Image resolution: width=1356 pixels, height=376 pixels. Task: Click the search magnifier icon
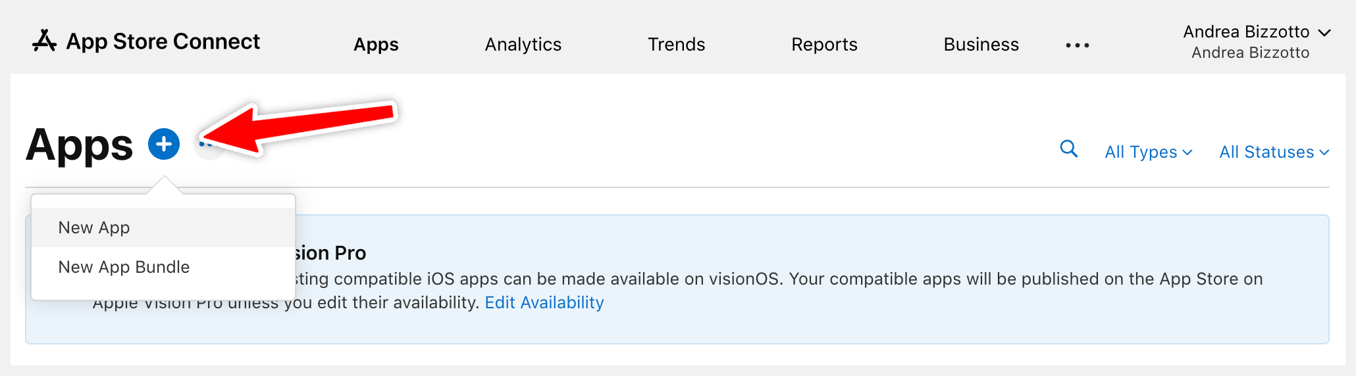1068,149
